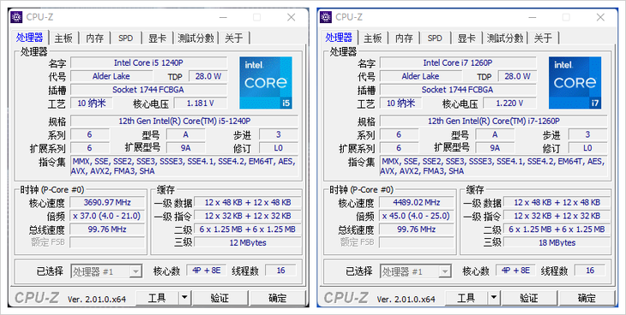Click name field Intel Core i5 1240P
This screenshot has width=626, height=315.
coord(148,62)
